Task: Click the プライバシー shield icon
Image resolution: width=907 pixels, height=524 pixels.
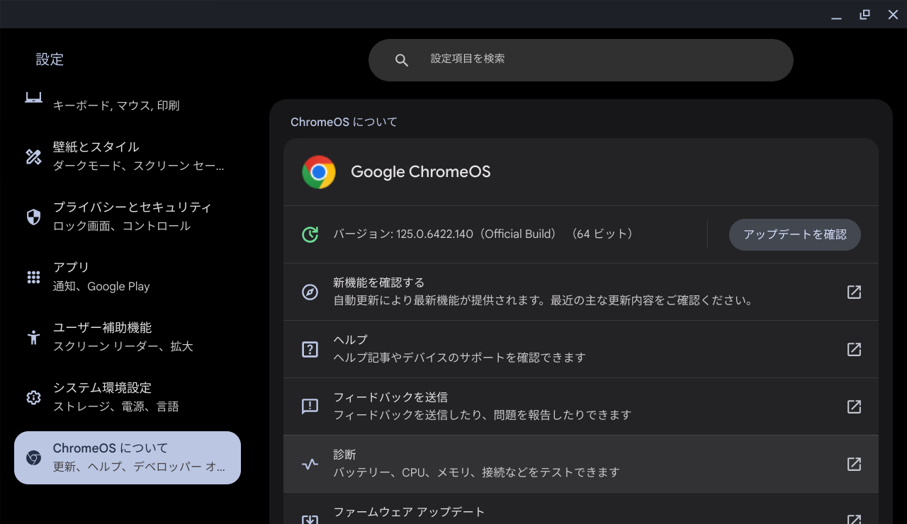Action: [33, 217]
